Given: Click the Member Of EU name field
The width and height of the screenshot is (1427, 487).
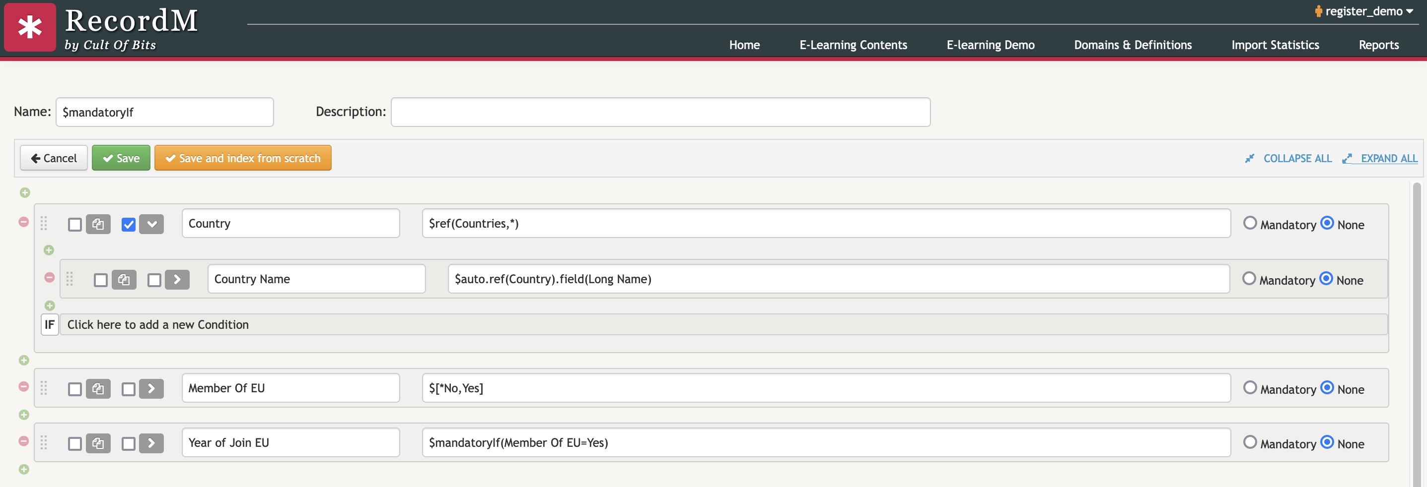Looking at the screenshot, I should [x=290, y=388].
